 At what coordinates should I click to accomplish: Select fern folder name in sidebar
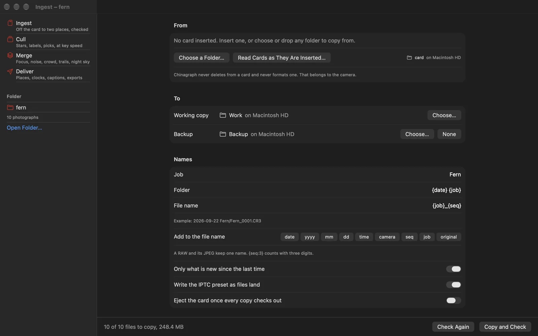point(21,108)
